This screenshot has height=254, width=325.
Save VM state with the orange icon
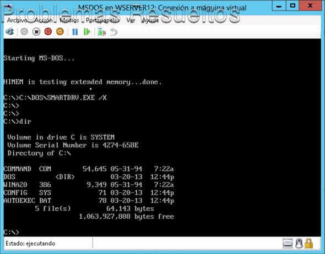60,32
